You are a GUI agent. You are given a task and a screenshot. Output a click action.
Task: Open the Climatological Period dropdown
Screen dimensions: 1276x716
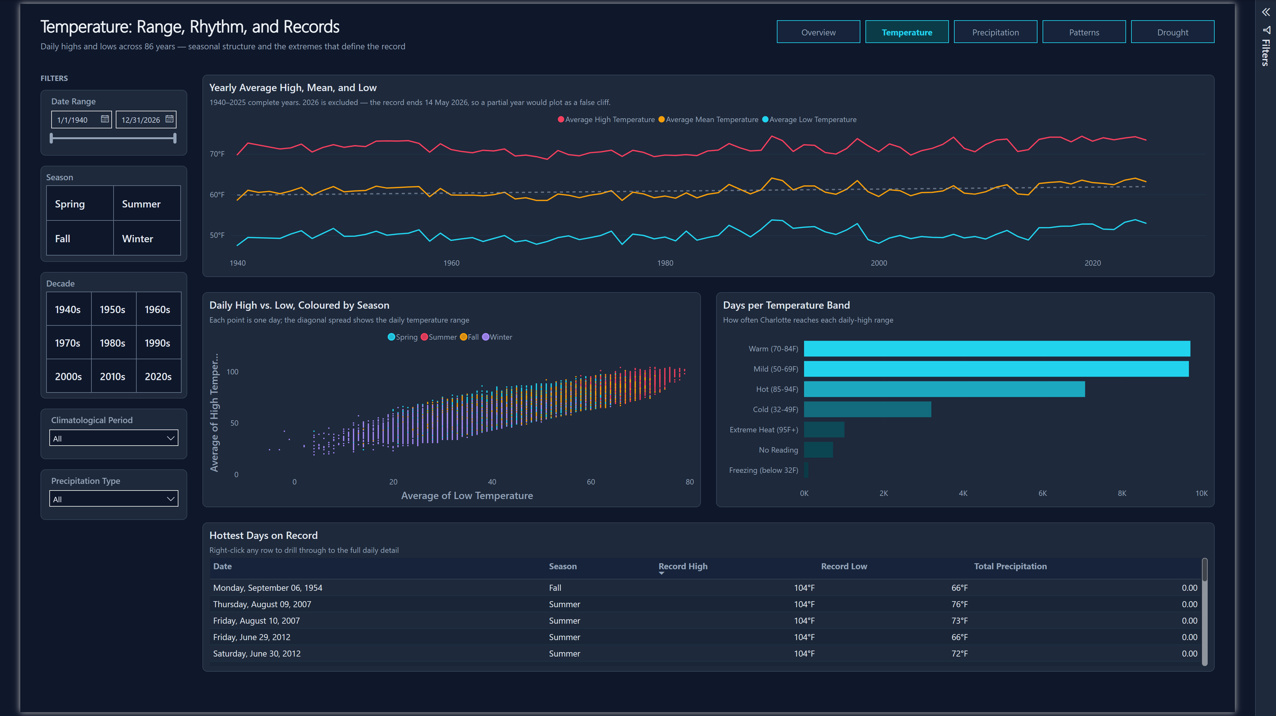click(x=114, y=438)
